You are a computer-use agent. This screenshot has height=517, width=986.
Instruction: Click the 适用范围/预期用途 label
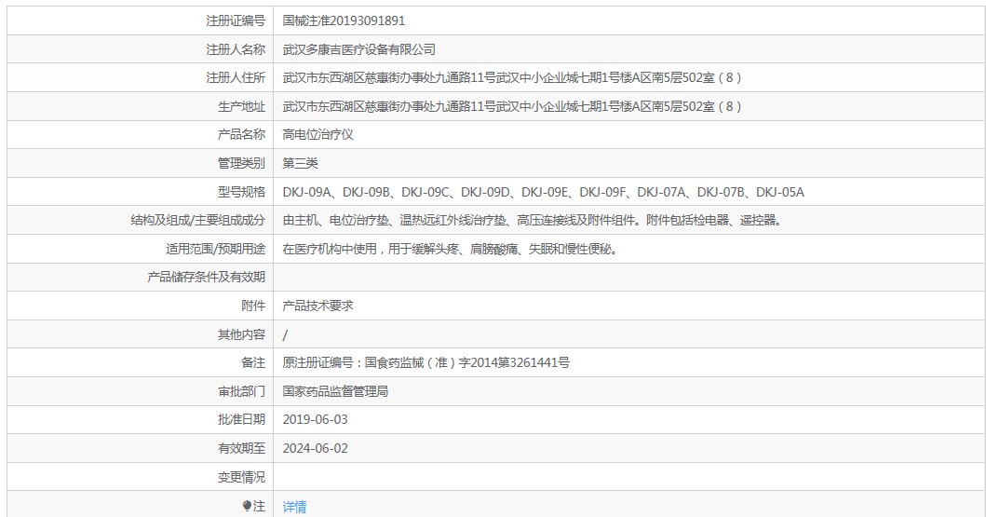(215, 250)
